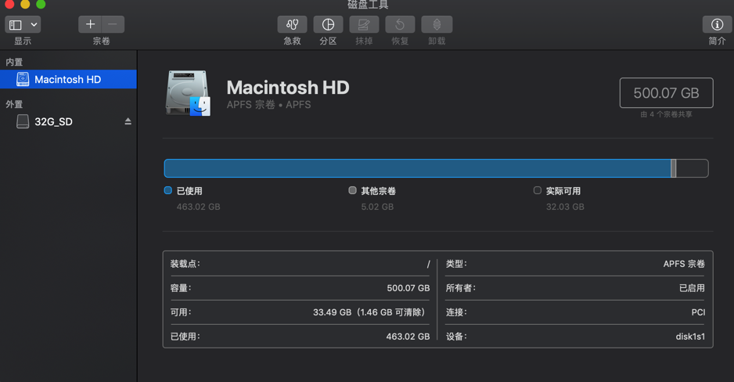Click the 已使用 blue legend swatch
The image size is (734, 382).
pyautogui.click(x=168, y=190)
